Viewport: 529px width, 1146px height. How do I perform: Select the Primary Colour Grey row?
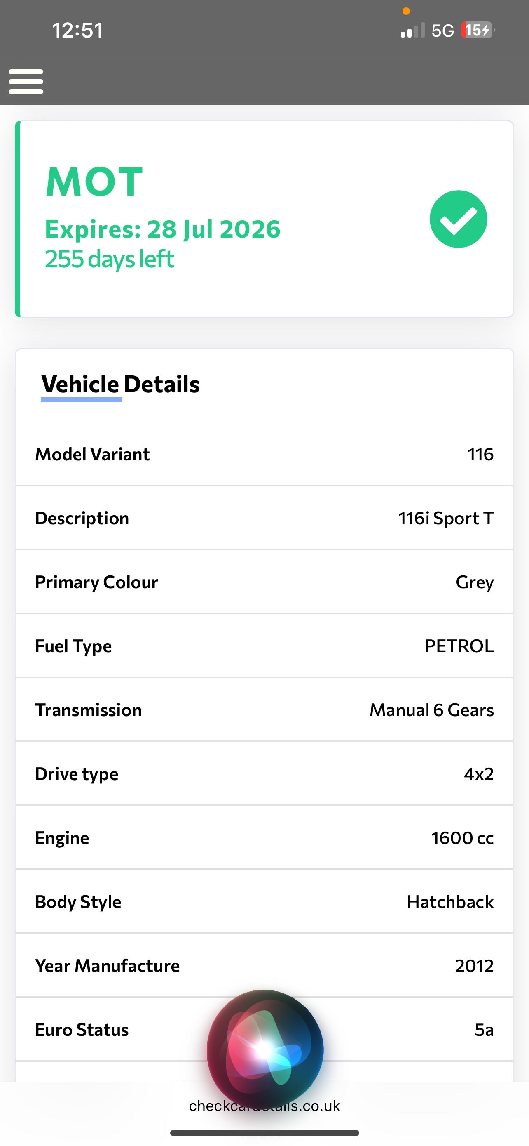264,582
